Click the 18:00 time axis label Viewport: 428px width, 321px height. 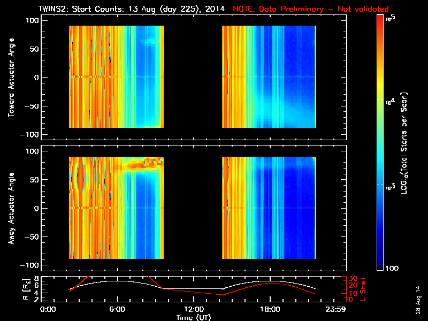pos(270,310)
